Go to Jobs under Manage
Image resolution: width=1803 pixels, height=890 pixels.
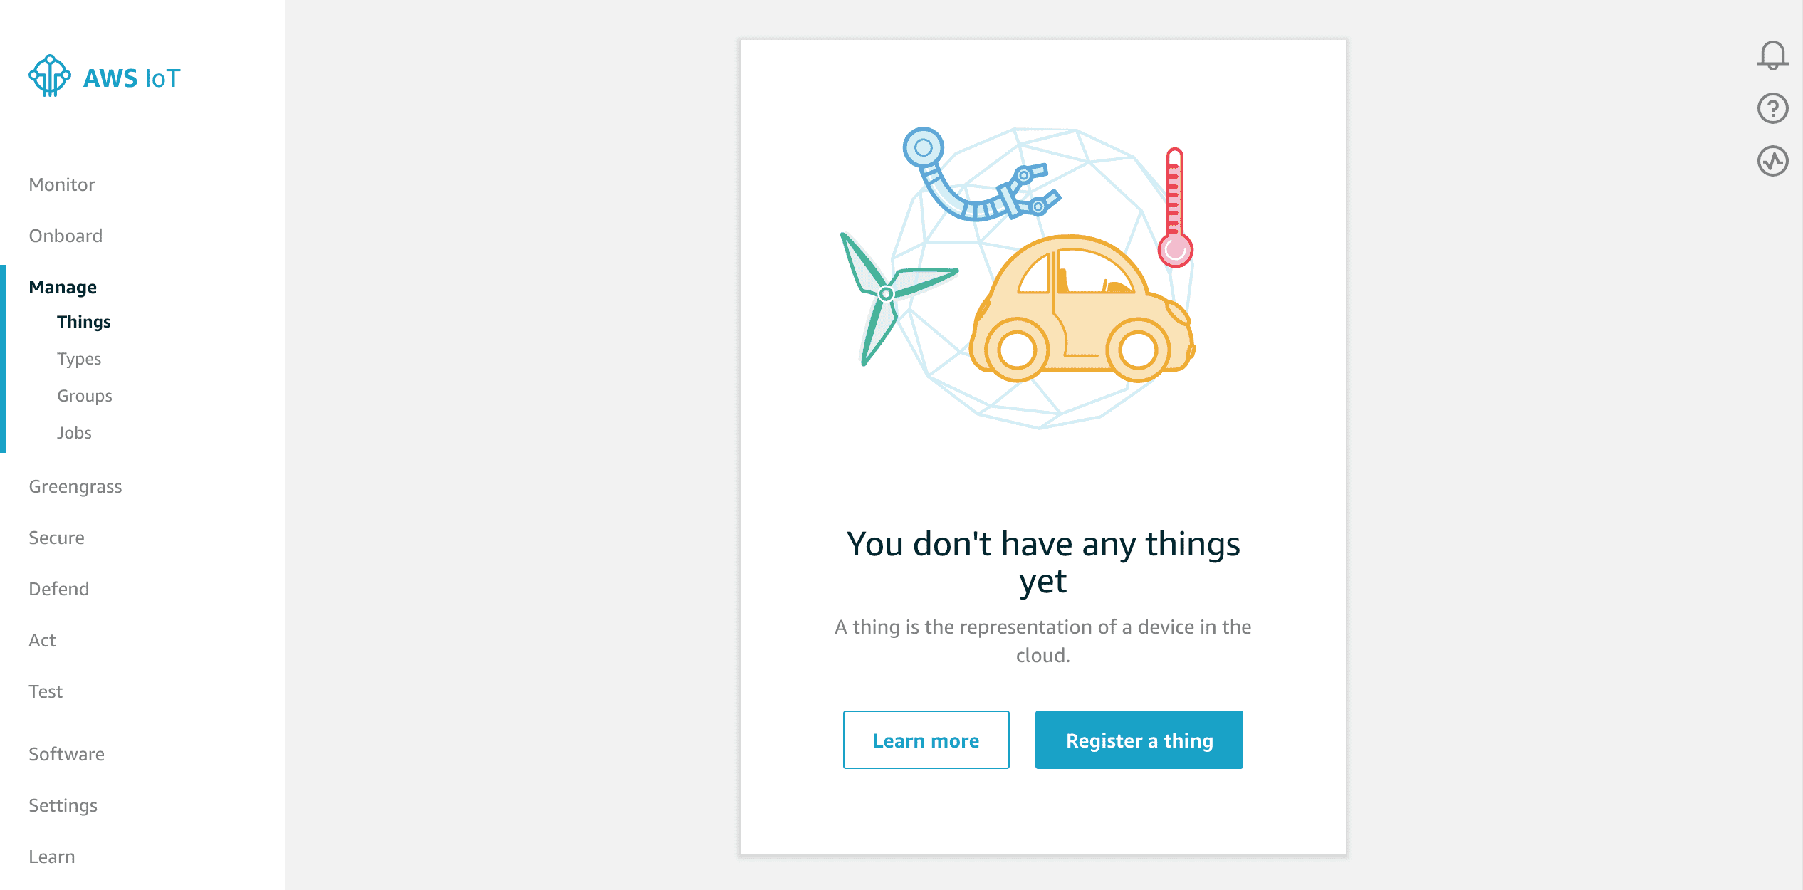pyautogui.click(x=74, y=433)
